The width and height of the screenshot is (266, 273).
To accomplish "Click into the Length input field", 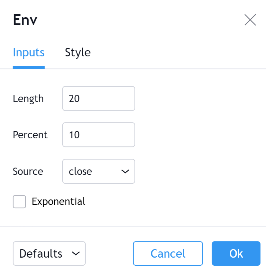I will click(x=99, y=98).
